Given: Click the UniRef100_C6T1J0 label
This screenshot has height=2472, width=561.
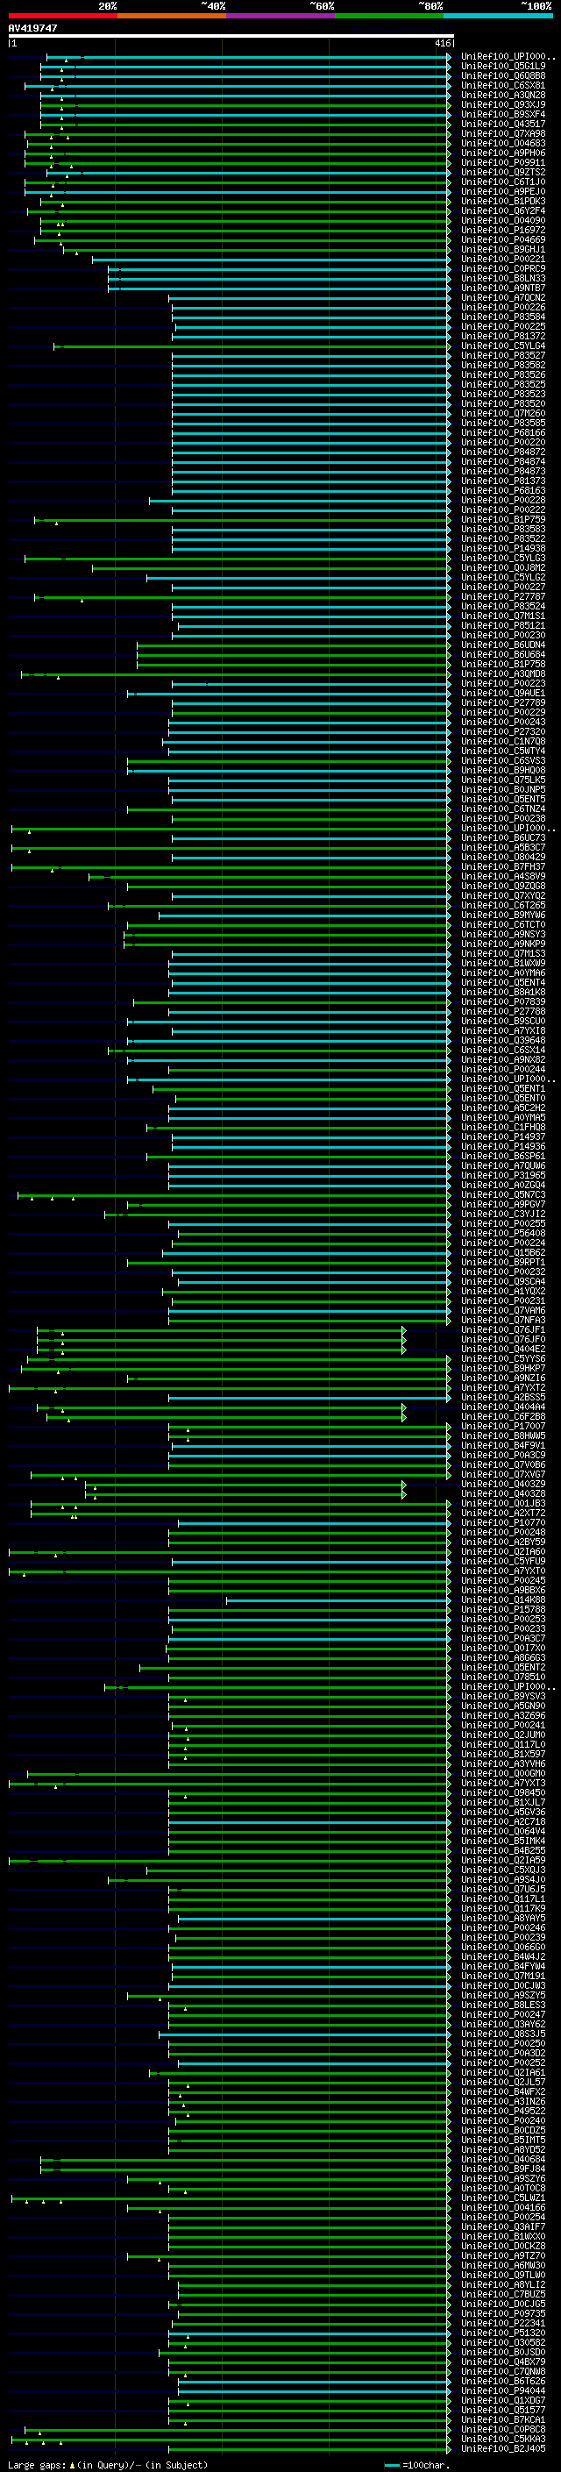Looking at the screenshot, I should [503, 182].
